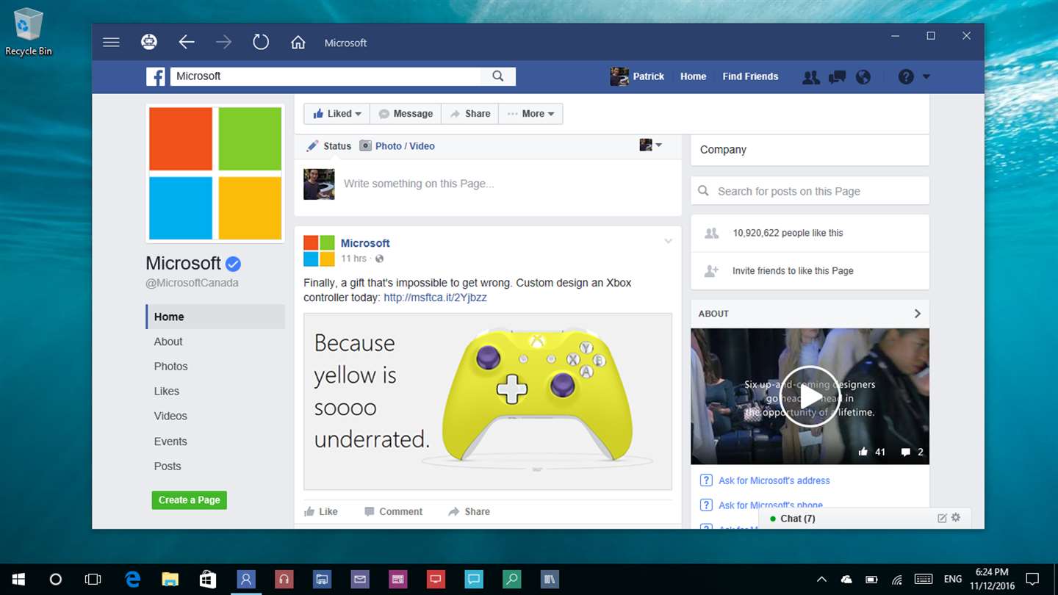Click the Microsoft search input field

325,76
